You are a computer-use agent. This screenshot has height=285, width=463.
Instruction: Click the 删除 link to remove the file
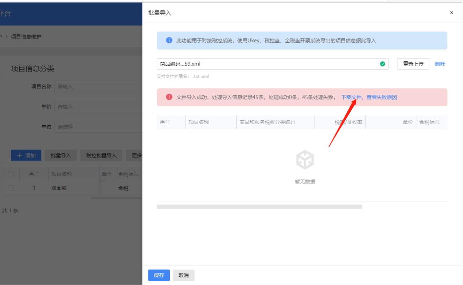(x=441, y=64)
